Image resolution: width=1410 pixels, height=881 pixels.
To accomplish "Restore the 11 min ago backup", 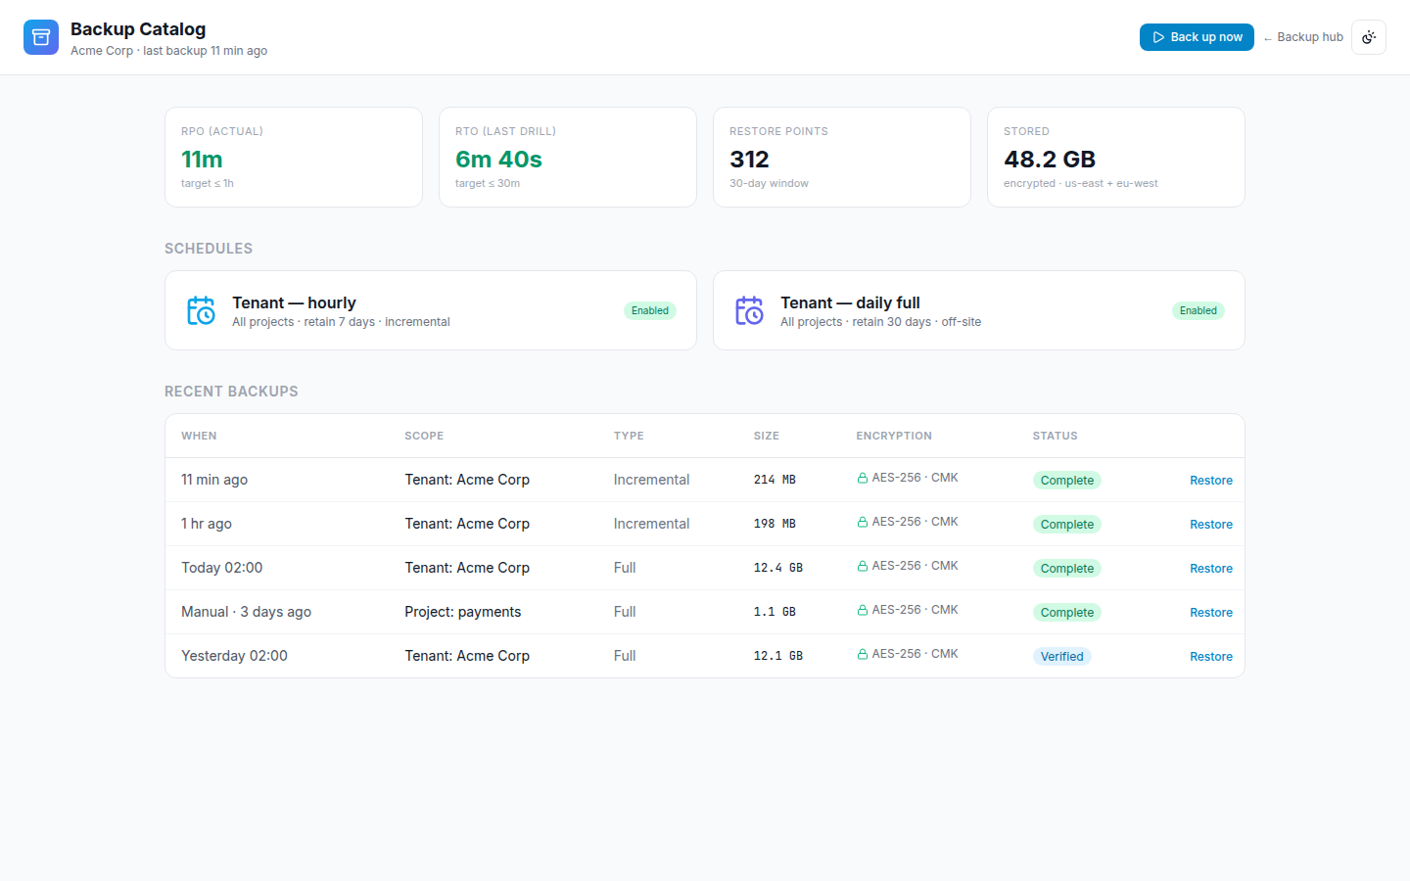I will [1211, 481].
